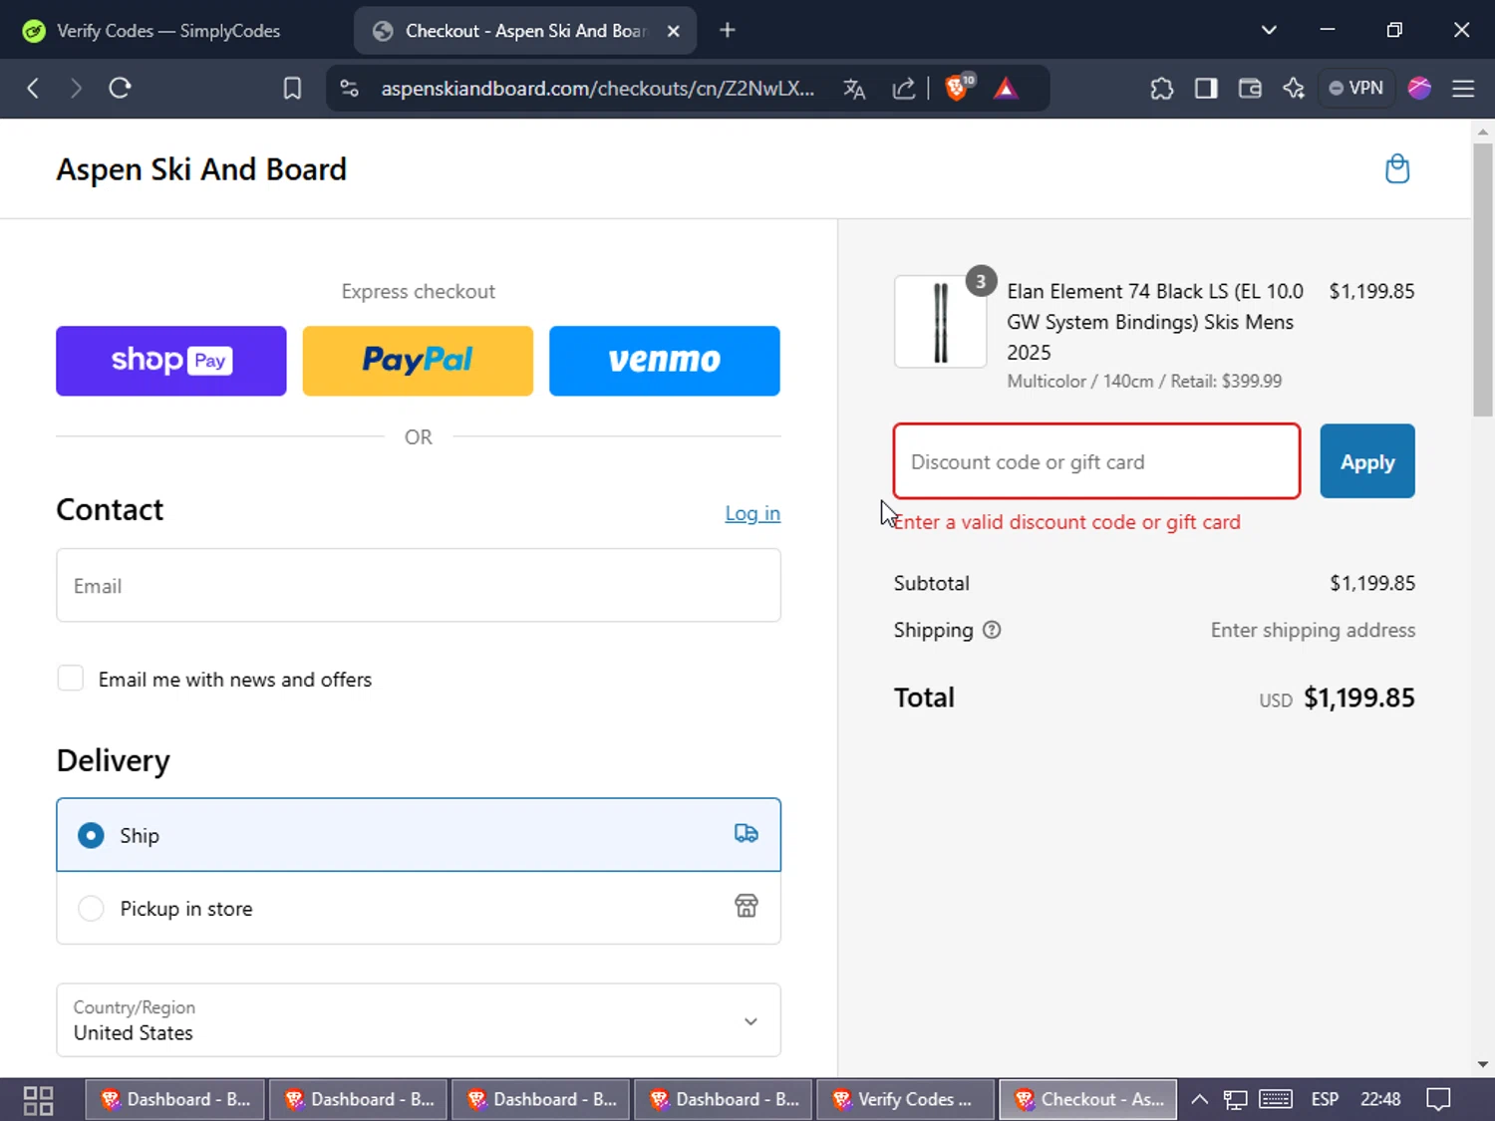The image size is (1495, 1121).
Task: Click the Subtotal $1,199.85 value
Action: pos(1372,583)
